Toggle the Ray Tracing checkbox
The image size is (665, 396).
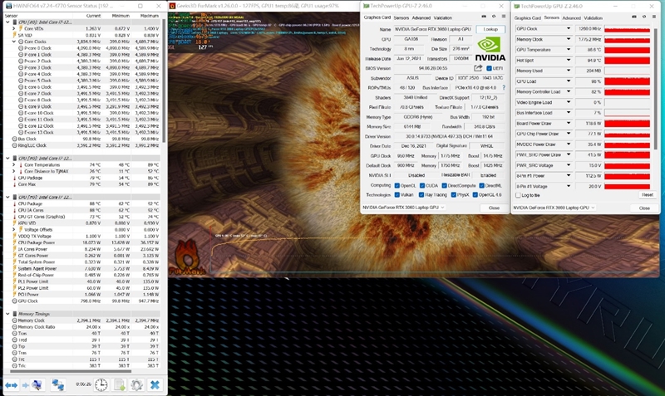click(x=421, y=195)
